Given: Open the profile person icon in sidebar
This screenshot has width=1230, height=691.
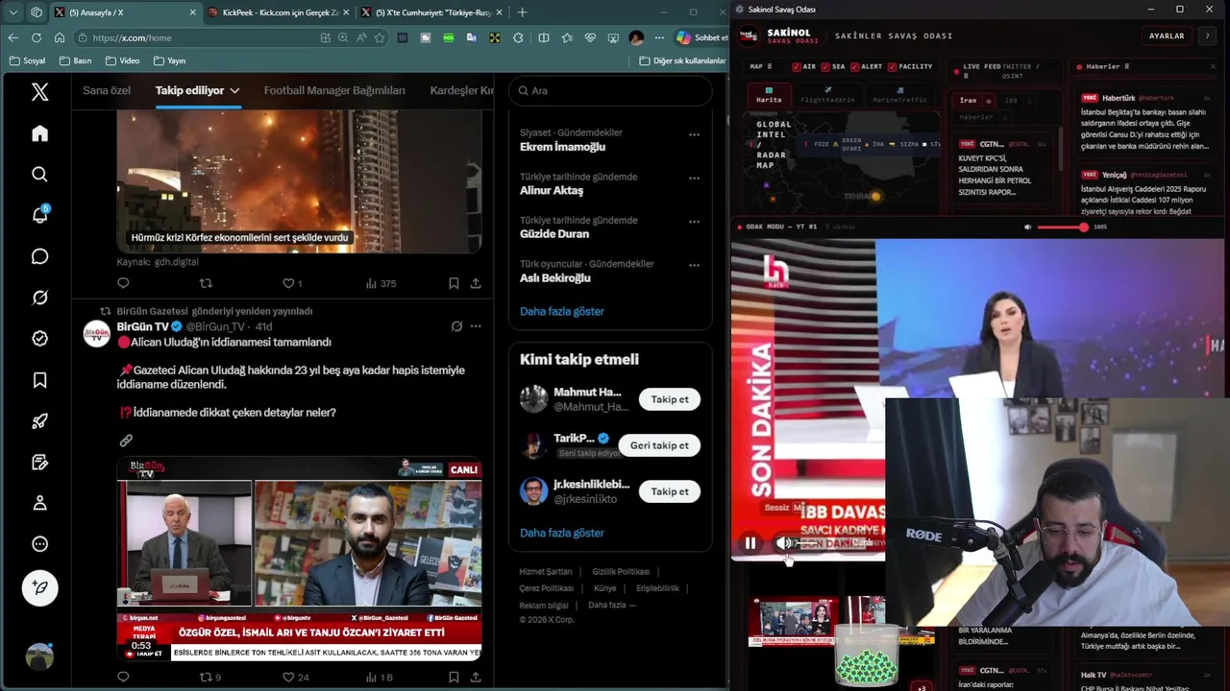Looking at the screenshot, I should pyautogui.click(x=39, y=503).
